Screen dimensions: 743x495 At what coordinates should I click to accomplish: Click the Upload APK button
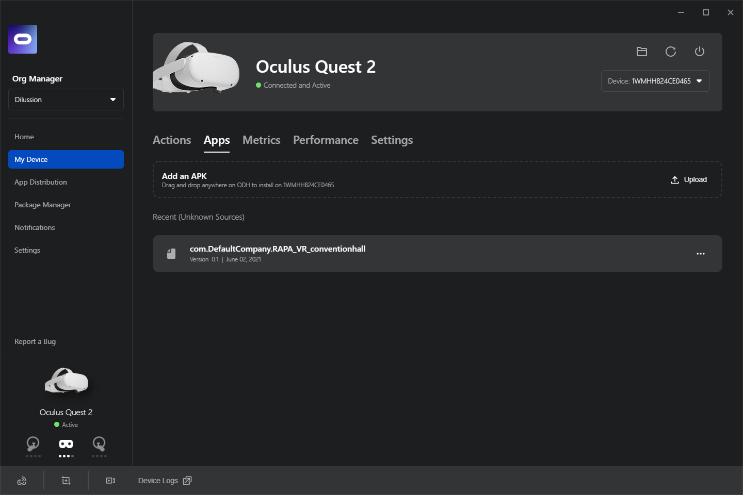pos(689,179)
